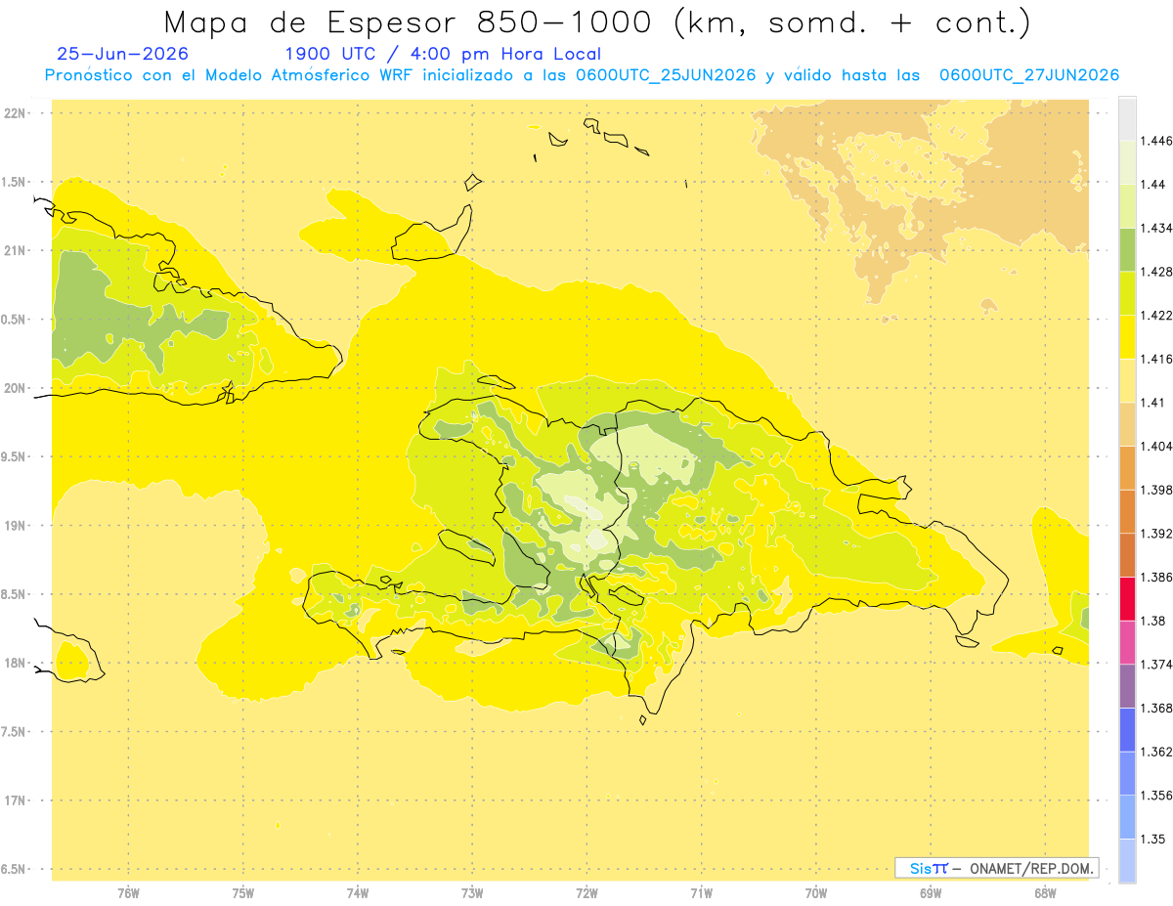This screenshot has height=906, width=1173.
Task: Click the legend value 1.392
Action: [1156, 534]
